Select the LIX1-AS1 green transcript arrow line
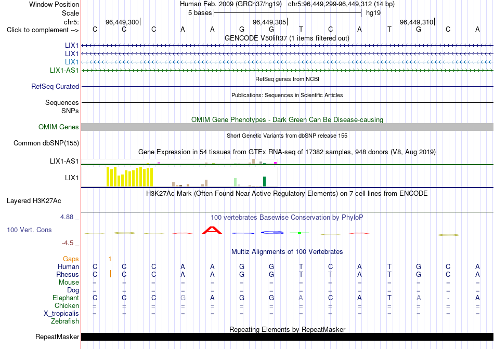The width and height of the screenshot is (494, 349). point(288,71)
